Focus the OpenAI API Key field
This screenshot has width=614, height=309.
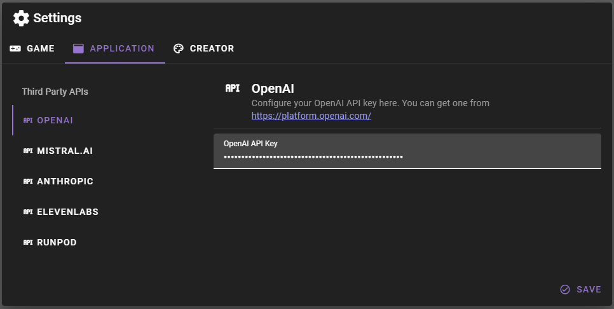[407, 151]
